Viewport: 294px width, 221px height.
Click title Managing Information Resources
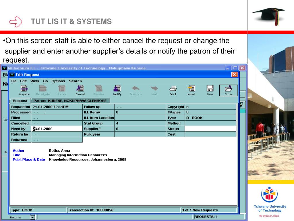pos(78,155)
